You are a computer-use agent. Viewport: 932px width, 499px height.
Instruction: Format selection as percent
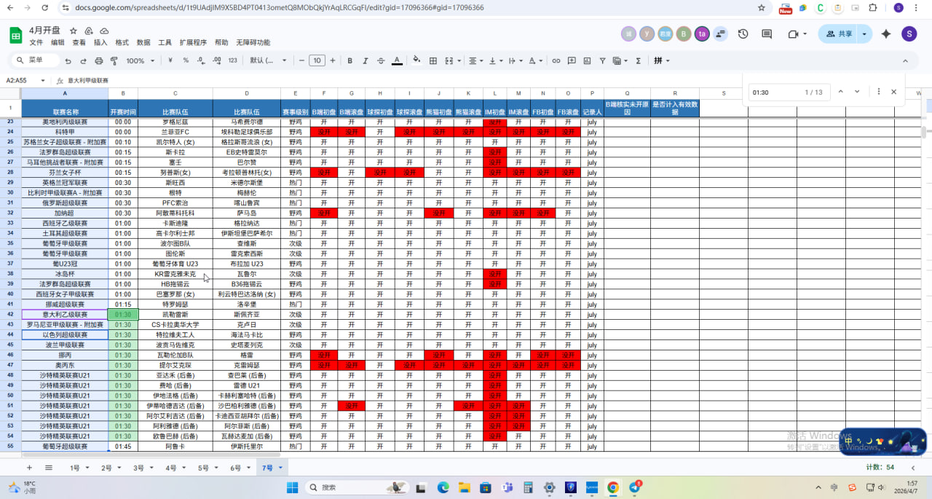(x=186, y=60)
